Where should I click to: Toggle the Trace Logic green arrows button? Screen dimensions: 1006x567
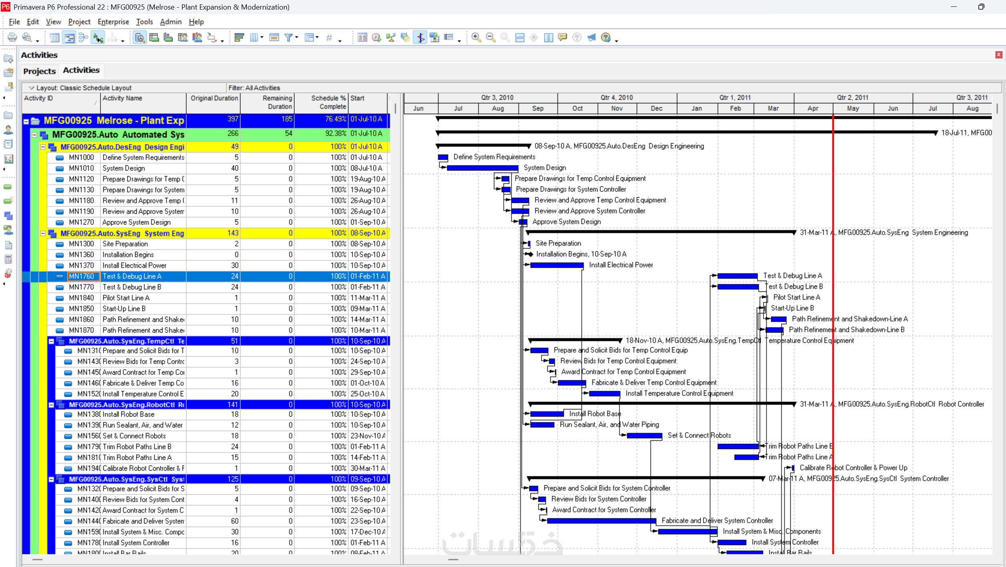click(98, 38)
